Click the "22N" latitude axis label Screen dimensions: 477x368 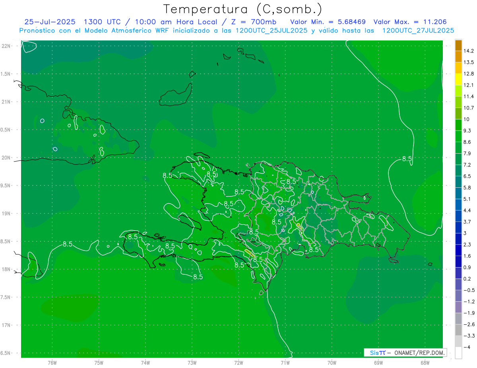(6, 46)
